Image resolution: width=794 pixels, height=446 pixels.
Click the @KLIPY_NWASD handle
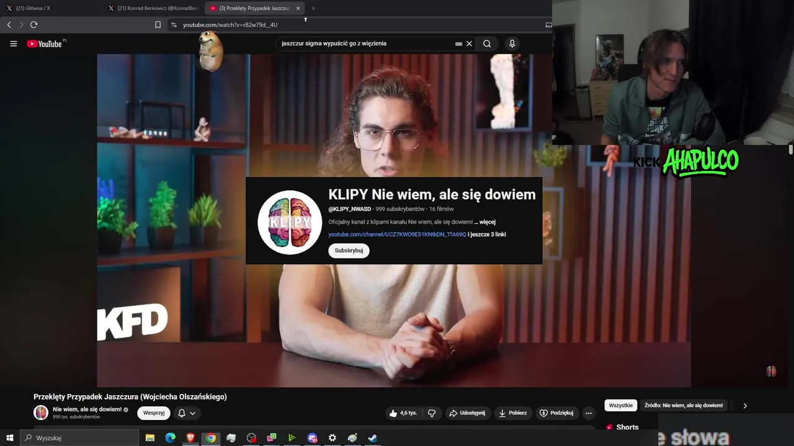(x=350, y=209)
